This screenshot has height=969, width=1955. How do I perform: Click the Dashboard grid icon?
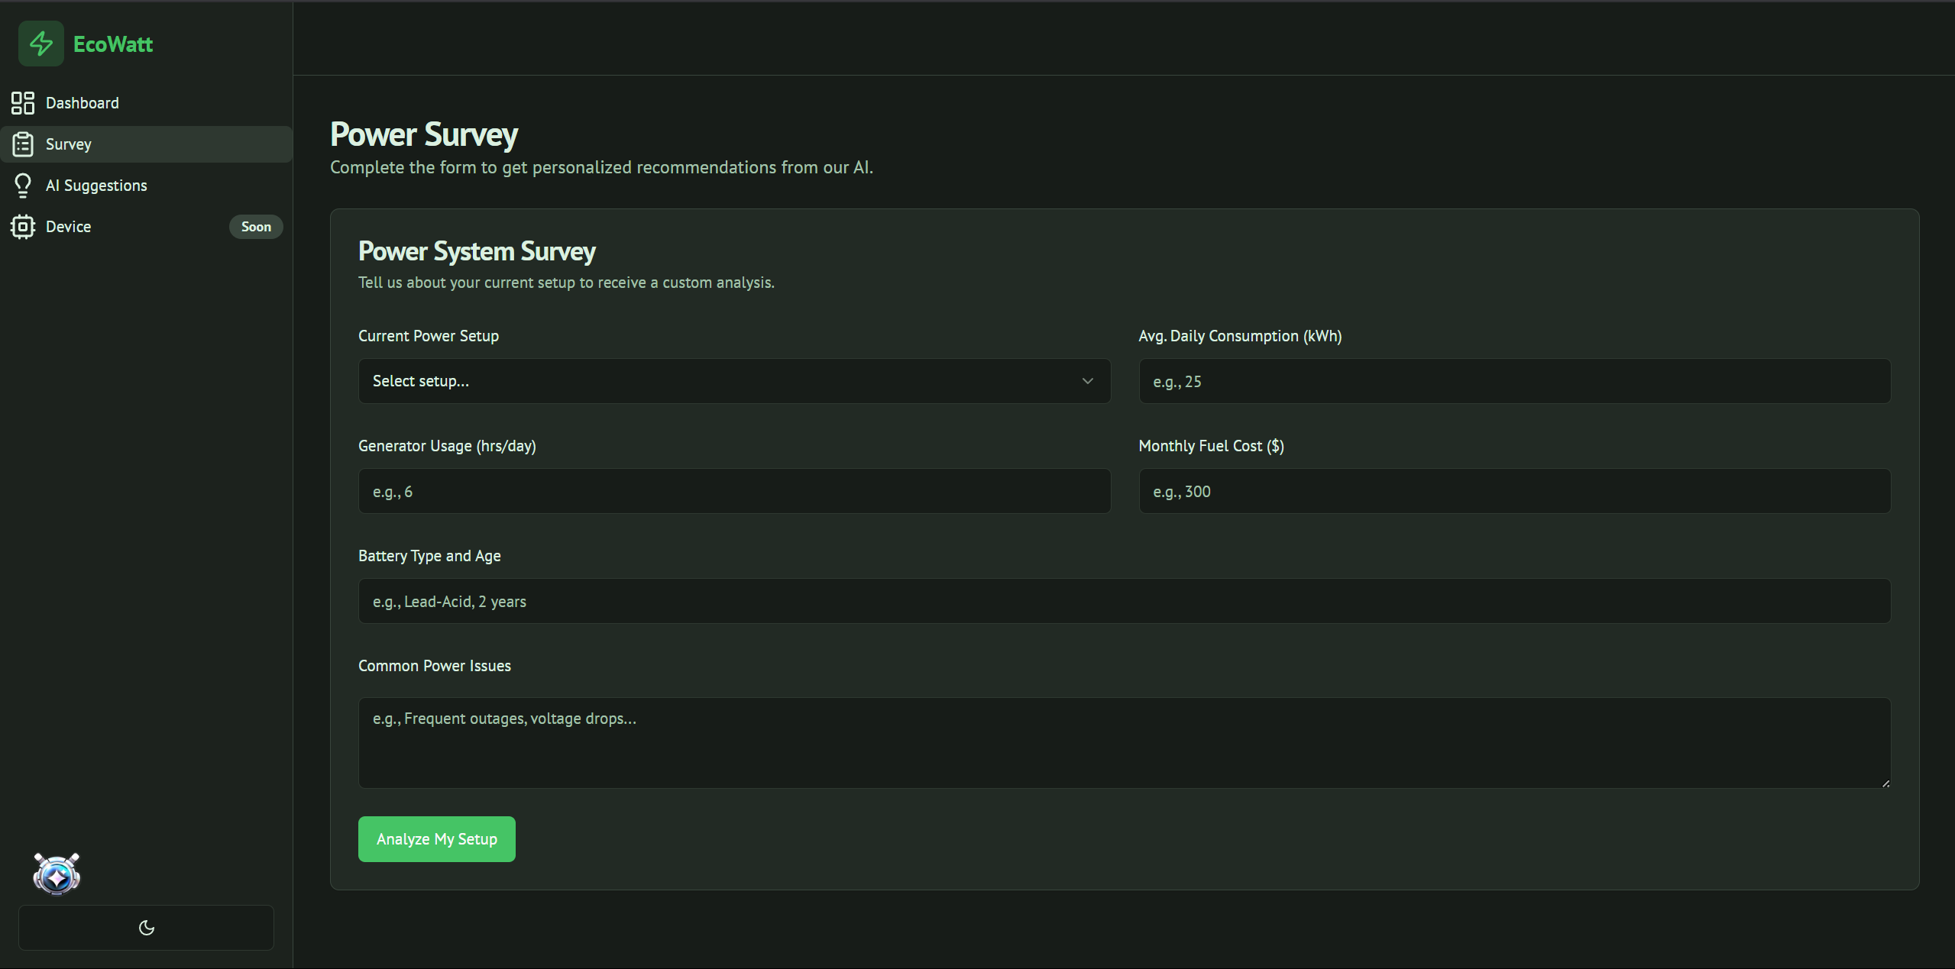coord(23,103)
